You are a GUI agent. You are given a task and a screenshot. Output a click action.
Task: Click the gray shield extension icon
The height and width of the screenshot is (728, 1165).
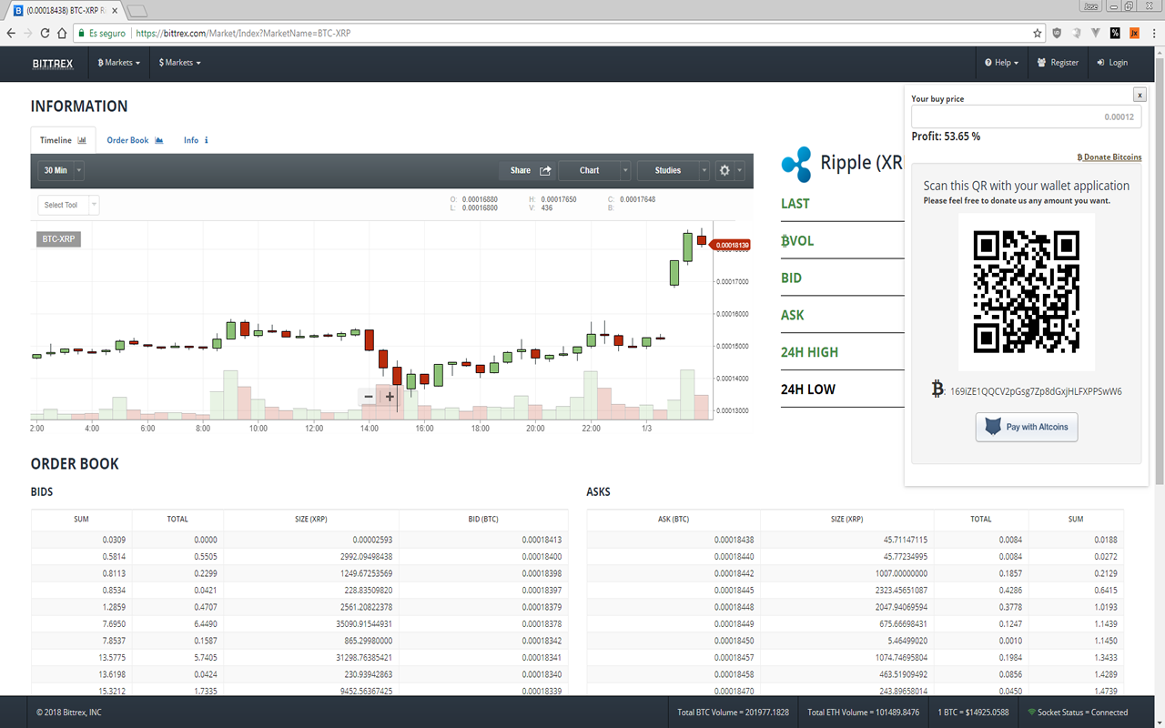click(x=1077, y=33)
